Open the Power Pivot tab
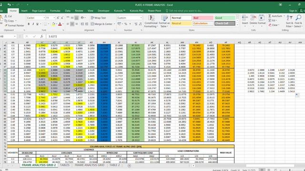Screen dimensions: 305x171 click(x=154, y=11)
